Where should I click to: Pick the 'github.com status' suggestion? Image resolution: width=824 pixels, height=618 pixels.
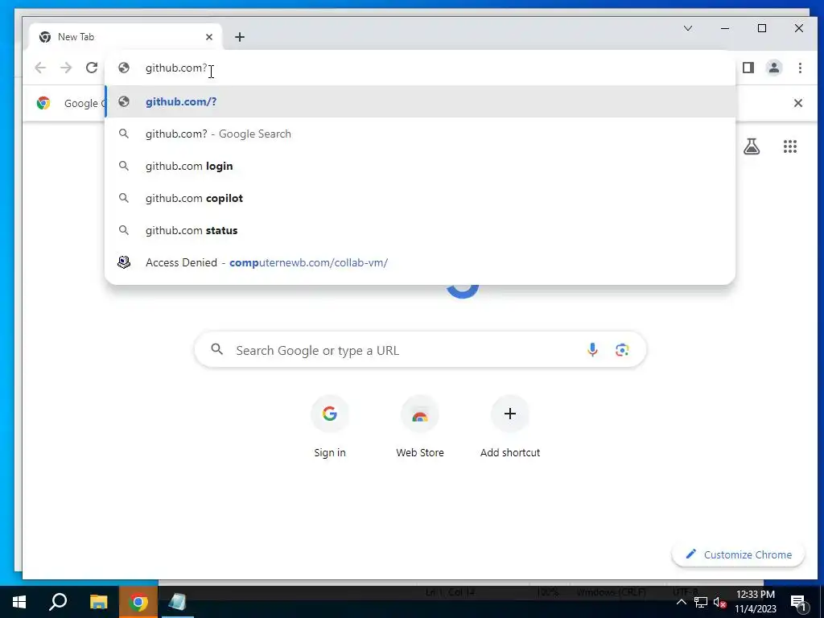[420, 230]
